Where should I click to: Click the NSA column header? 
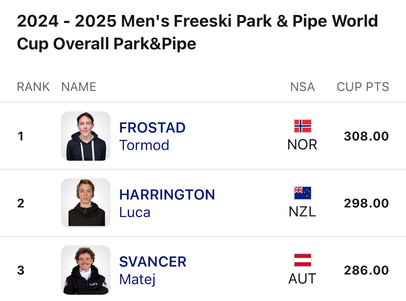coord(302,87)
